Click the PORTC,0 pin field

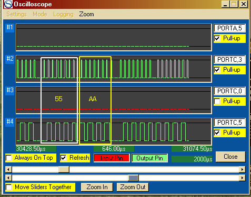click(x=229, y=91)
